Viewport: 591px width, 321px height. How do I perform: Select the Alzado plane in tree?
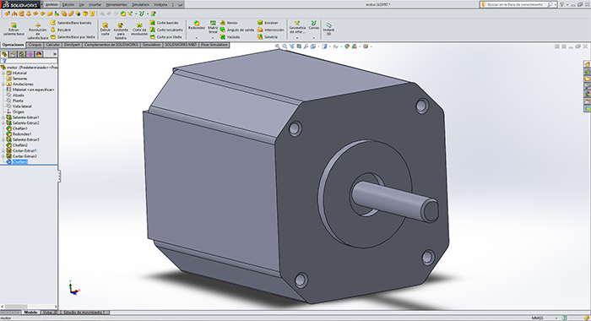[15, 95]
